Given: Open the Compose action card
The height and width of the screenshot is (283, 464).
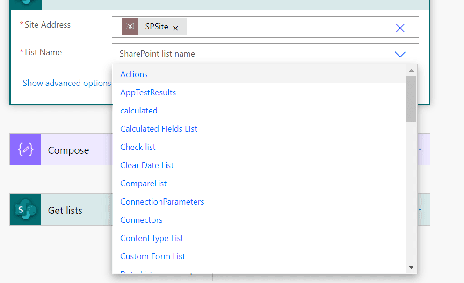Looking at the screenshot, I should coord(68,150).
